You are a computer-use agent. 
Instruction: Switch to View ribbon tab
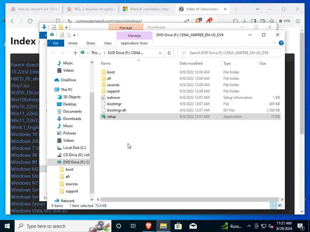[x=107, y=43]
